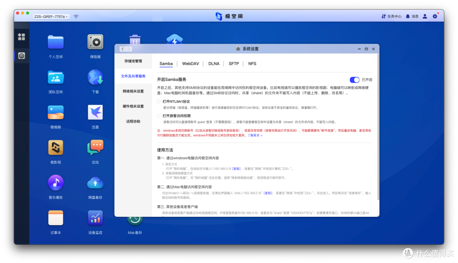Open the settings gear in top-right corner

point(435,16)
